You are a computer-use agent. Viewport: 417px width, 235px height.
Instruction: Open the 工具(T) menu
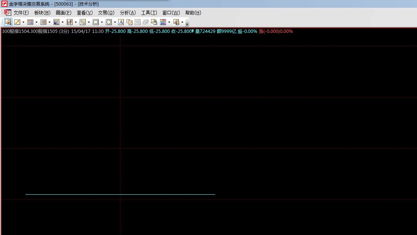click(x=149, y=13)
